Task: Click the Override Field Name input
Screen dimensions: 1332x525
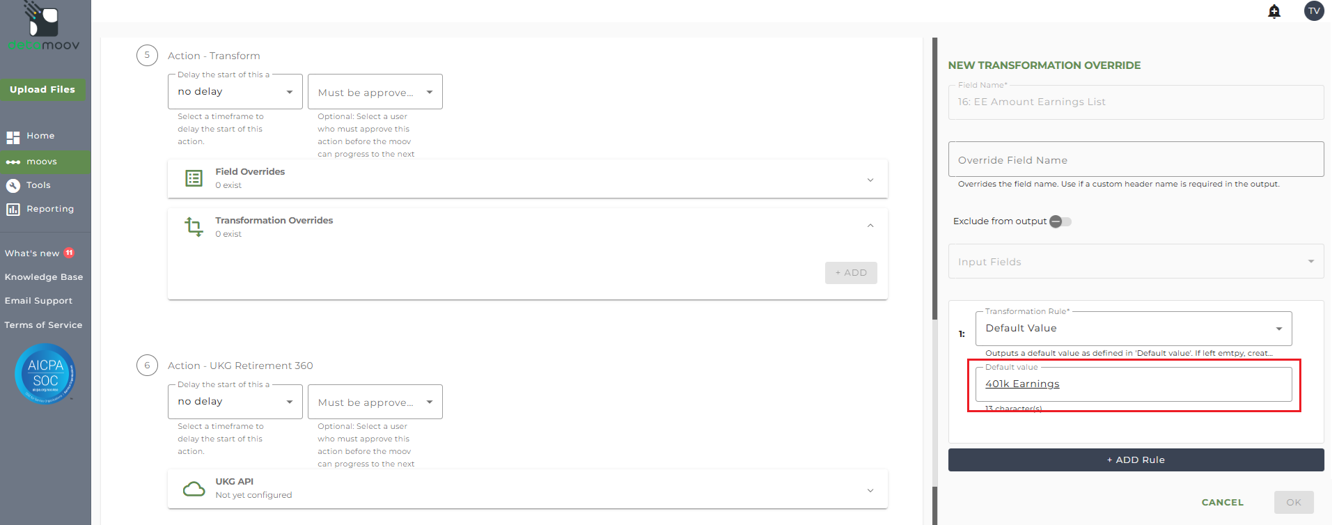Action: tap(1136, 160)
